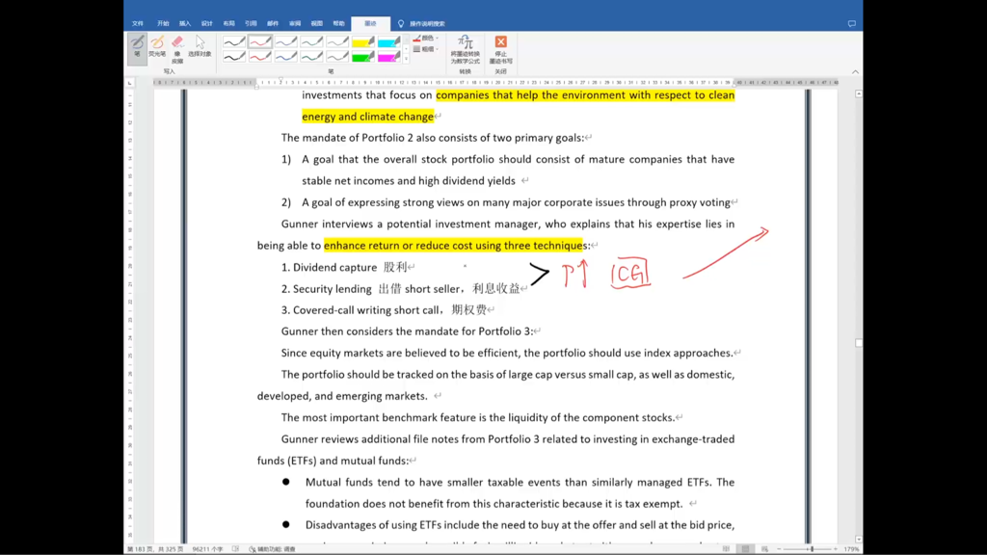Open the Insert (插入) tab
This screenshot has height=555, width=987.
click(185, 23)
